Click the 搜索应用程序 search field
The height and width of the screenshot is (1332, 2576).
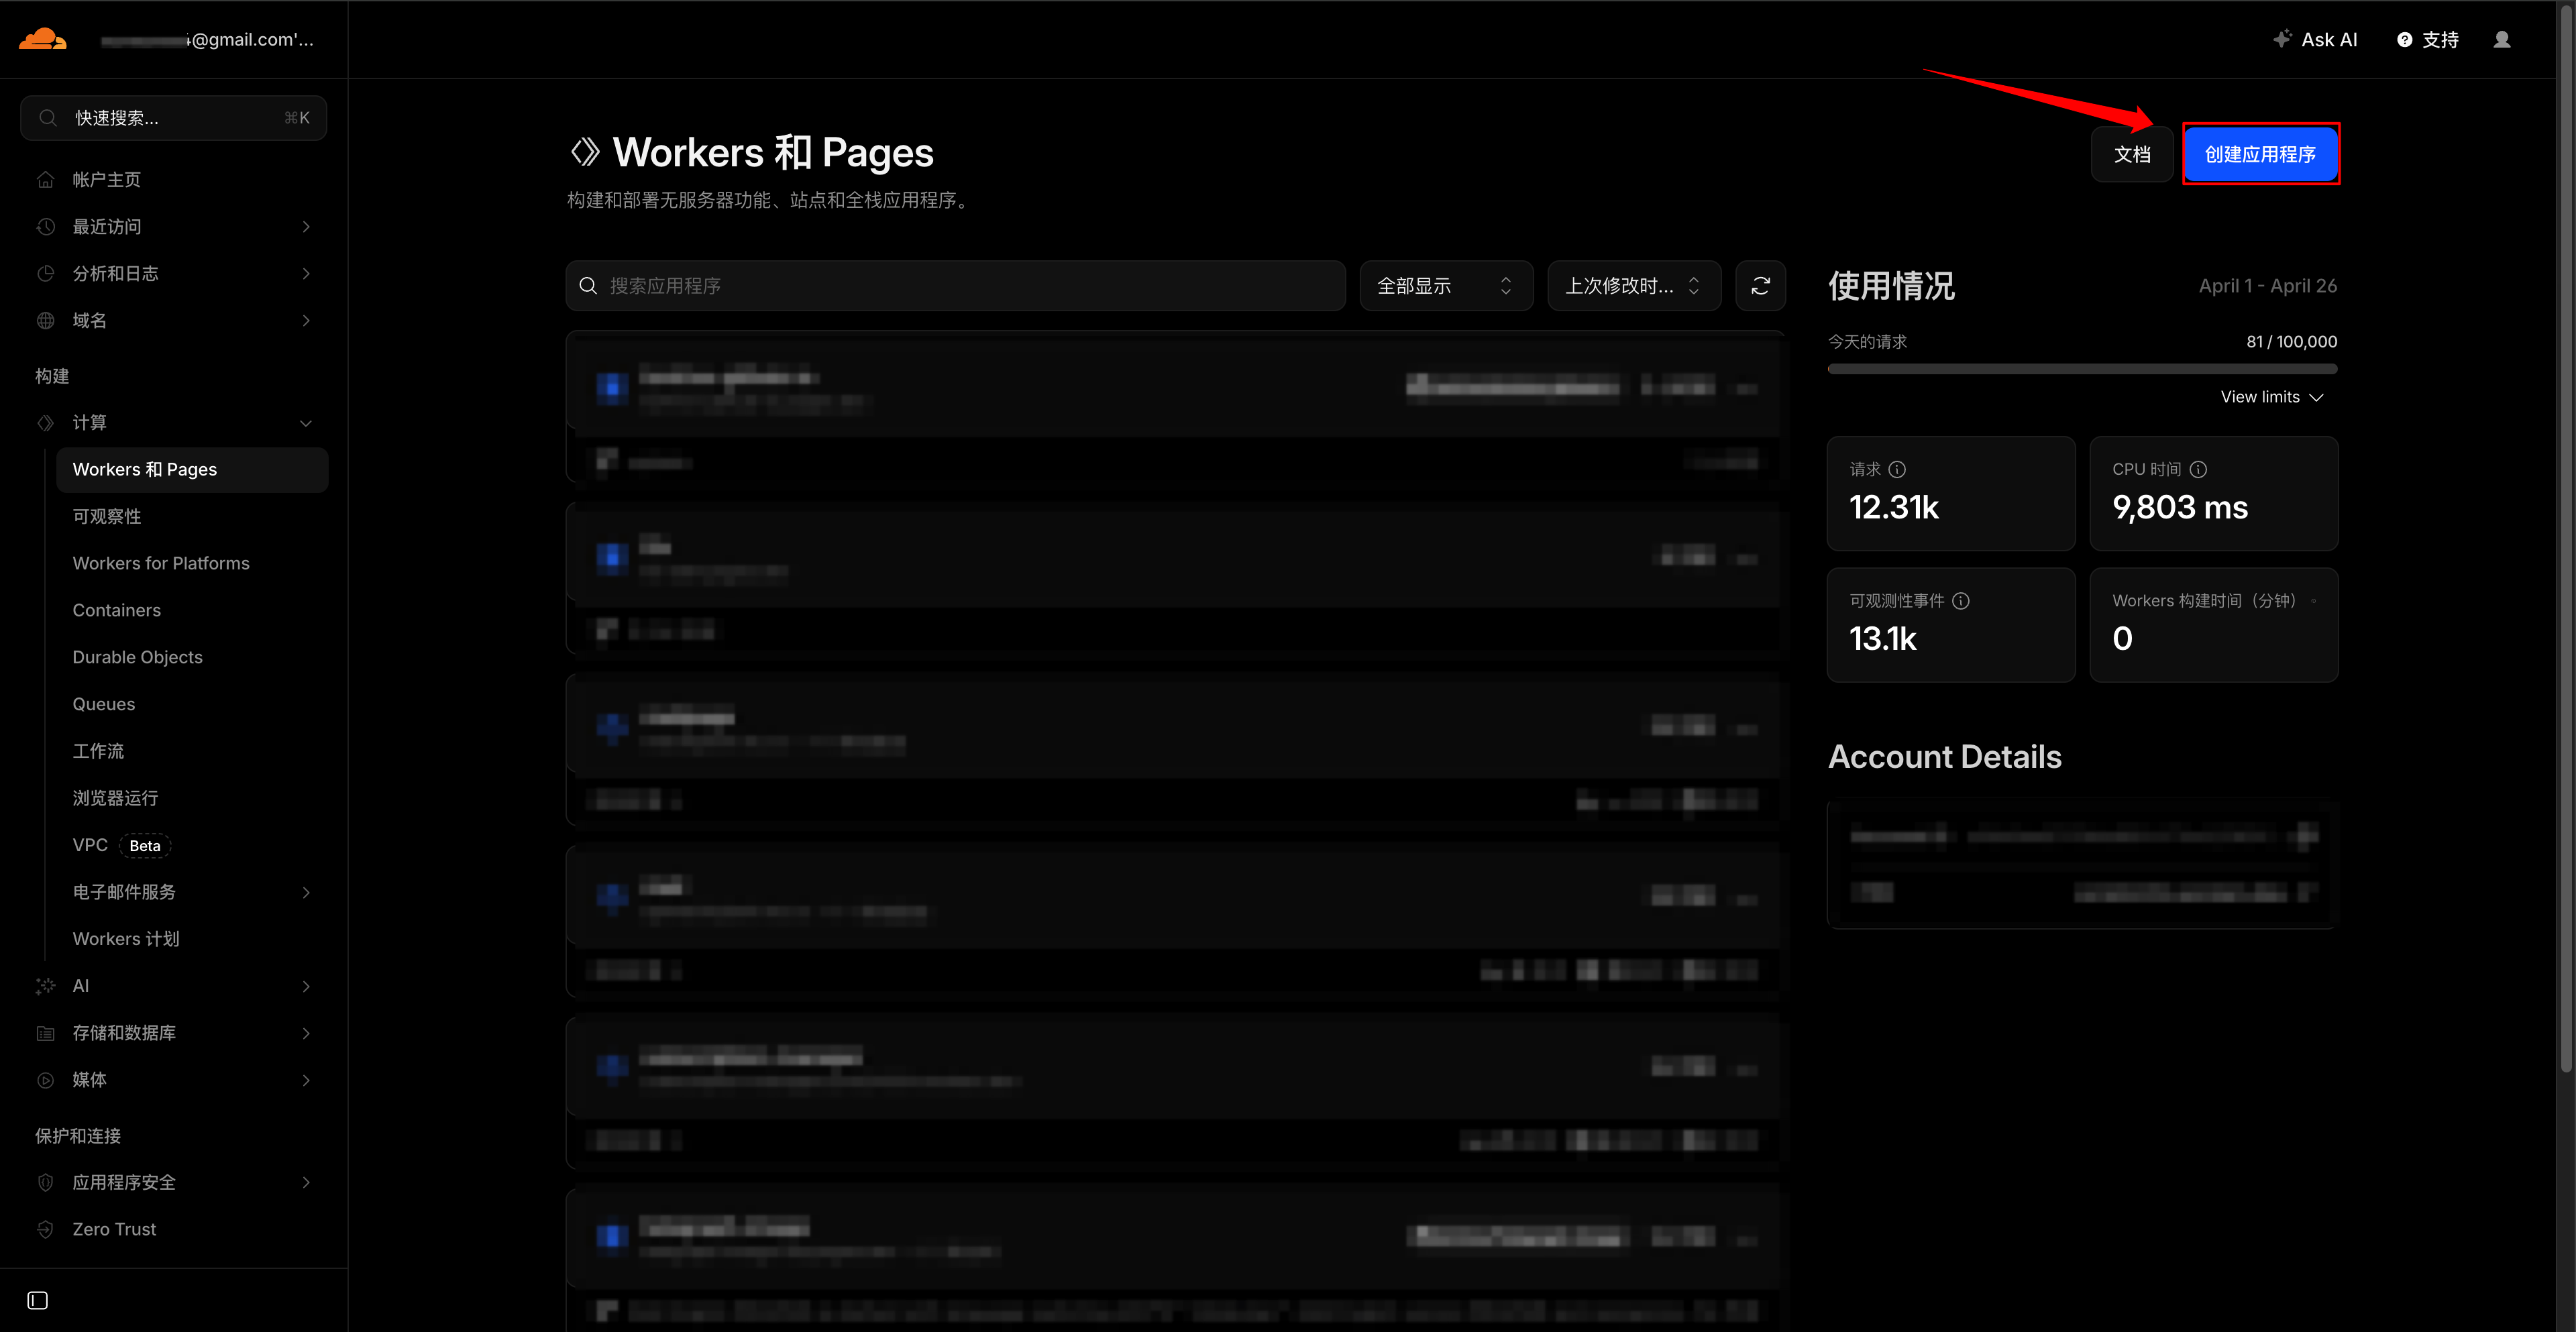click(955, 286)
